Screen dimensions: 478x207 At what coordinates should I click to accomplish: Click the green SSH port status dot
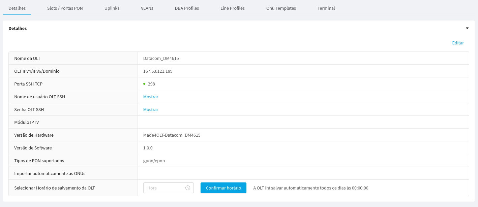click(144, 84)
